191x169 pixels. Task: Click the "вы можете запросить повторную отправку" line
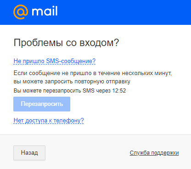(x=72, y=82)
